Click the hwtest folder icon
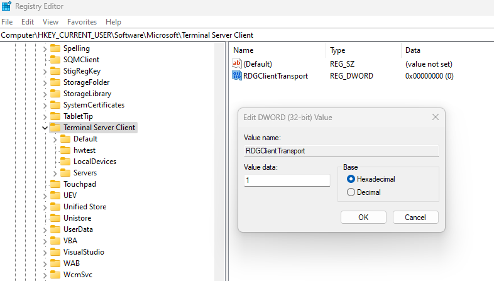This screenshot has width=494, height=281. pos(65,150)
